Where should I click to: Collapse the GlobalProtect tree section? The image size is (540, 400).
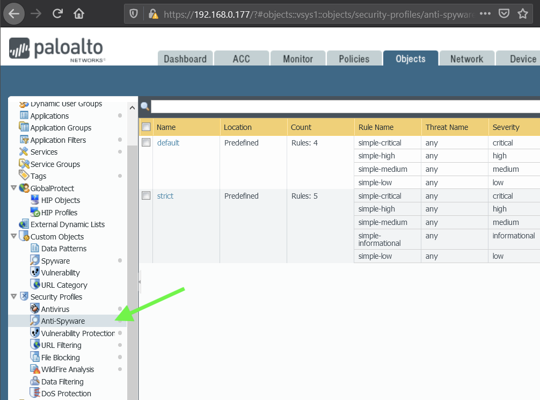pos(14,188)
